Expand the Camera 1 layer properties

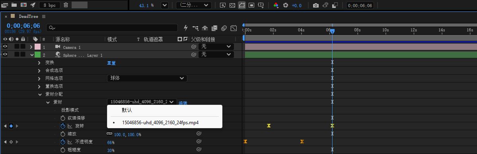coord(31,47)
